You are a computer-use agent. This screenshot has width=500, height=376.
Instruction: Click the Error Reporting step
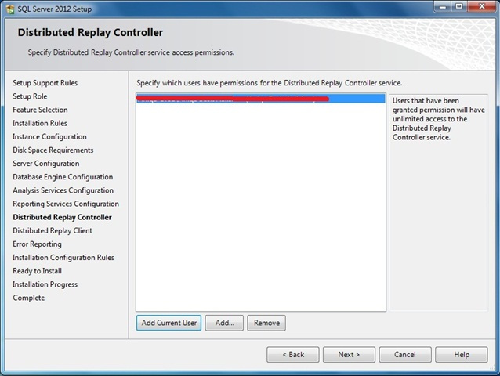(38, 244)
